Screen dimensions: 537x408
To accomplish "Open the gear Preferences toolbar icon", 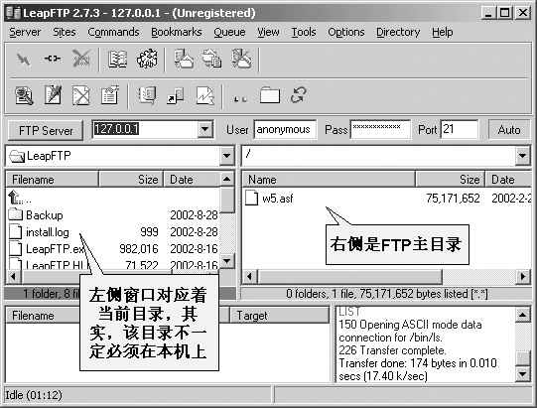I will [147, 59].
